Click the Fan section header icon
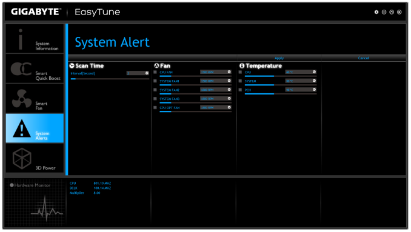 click(156, 65)
